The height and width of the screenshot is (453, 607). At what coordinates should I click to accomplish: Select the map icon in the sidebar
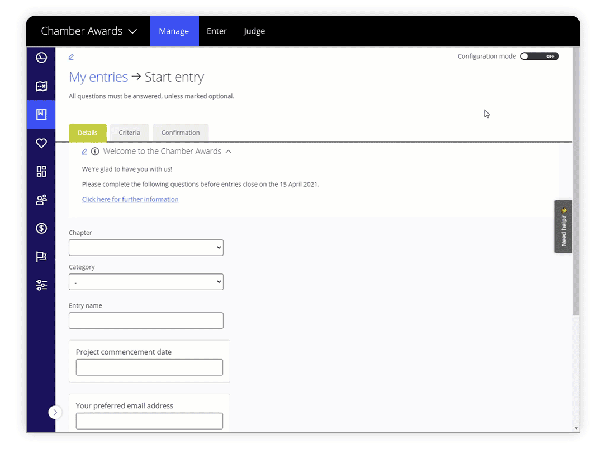[41, 86]
